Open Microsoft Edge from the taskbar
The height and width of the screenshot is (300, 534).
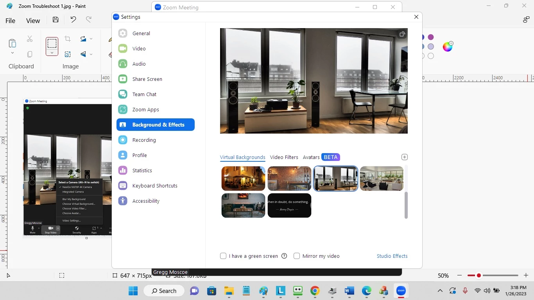(x=366, y=291)
